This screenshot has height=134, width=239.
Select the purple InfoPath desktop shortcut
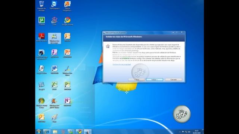pos(54,54)
